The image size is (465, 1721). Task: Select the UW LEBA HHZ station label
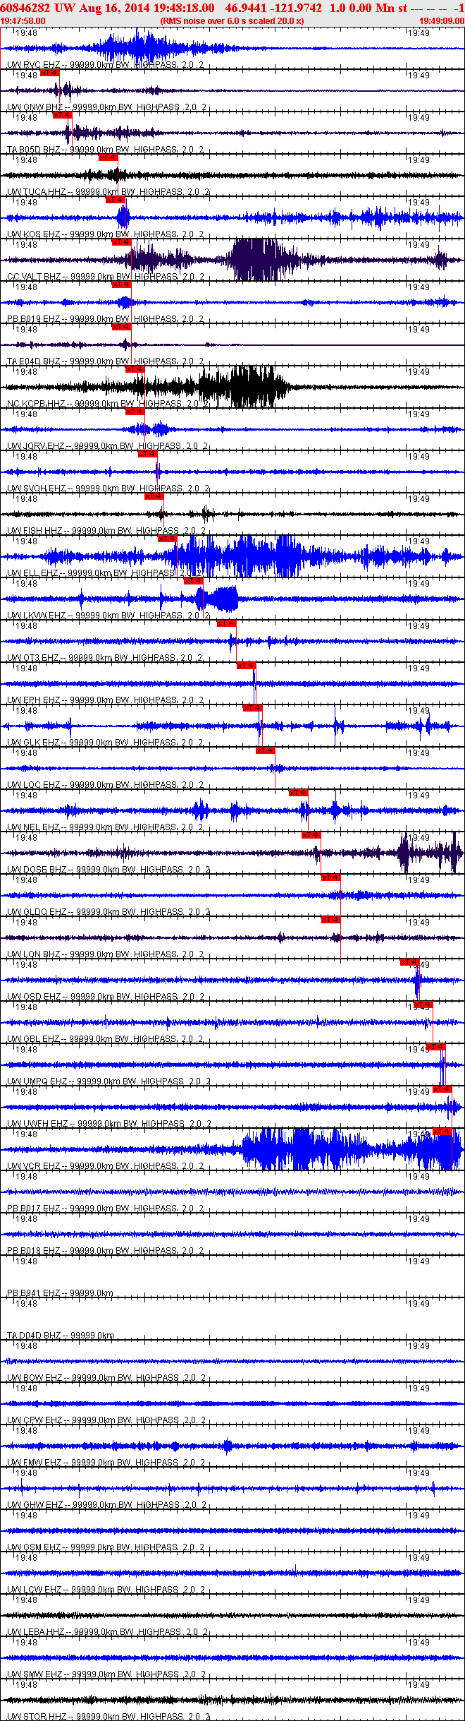(37, 1632)
